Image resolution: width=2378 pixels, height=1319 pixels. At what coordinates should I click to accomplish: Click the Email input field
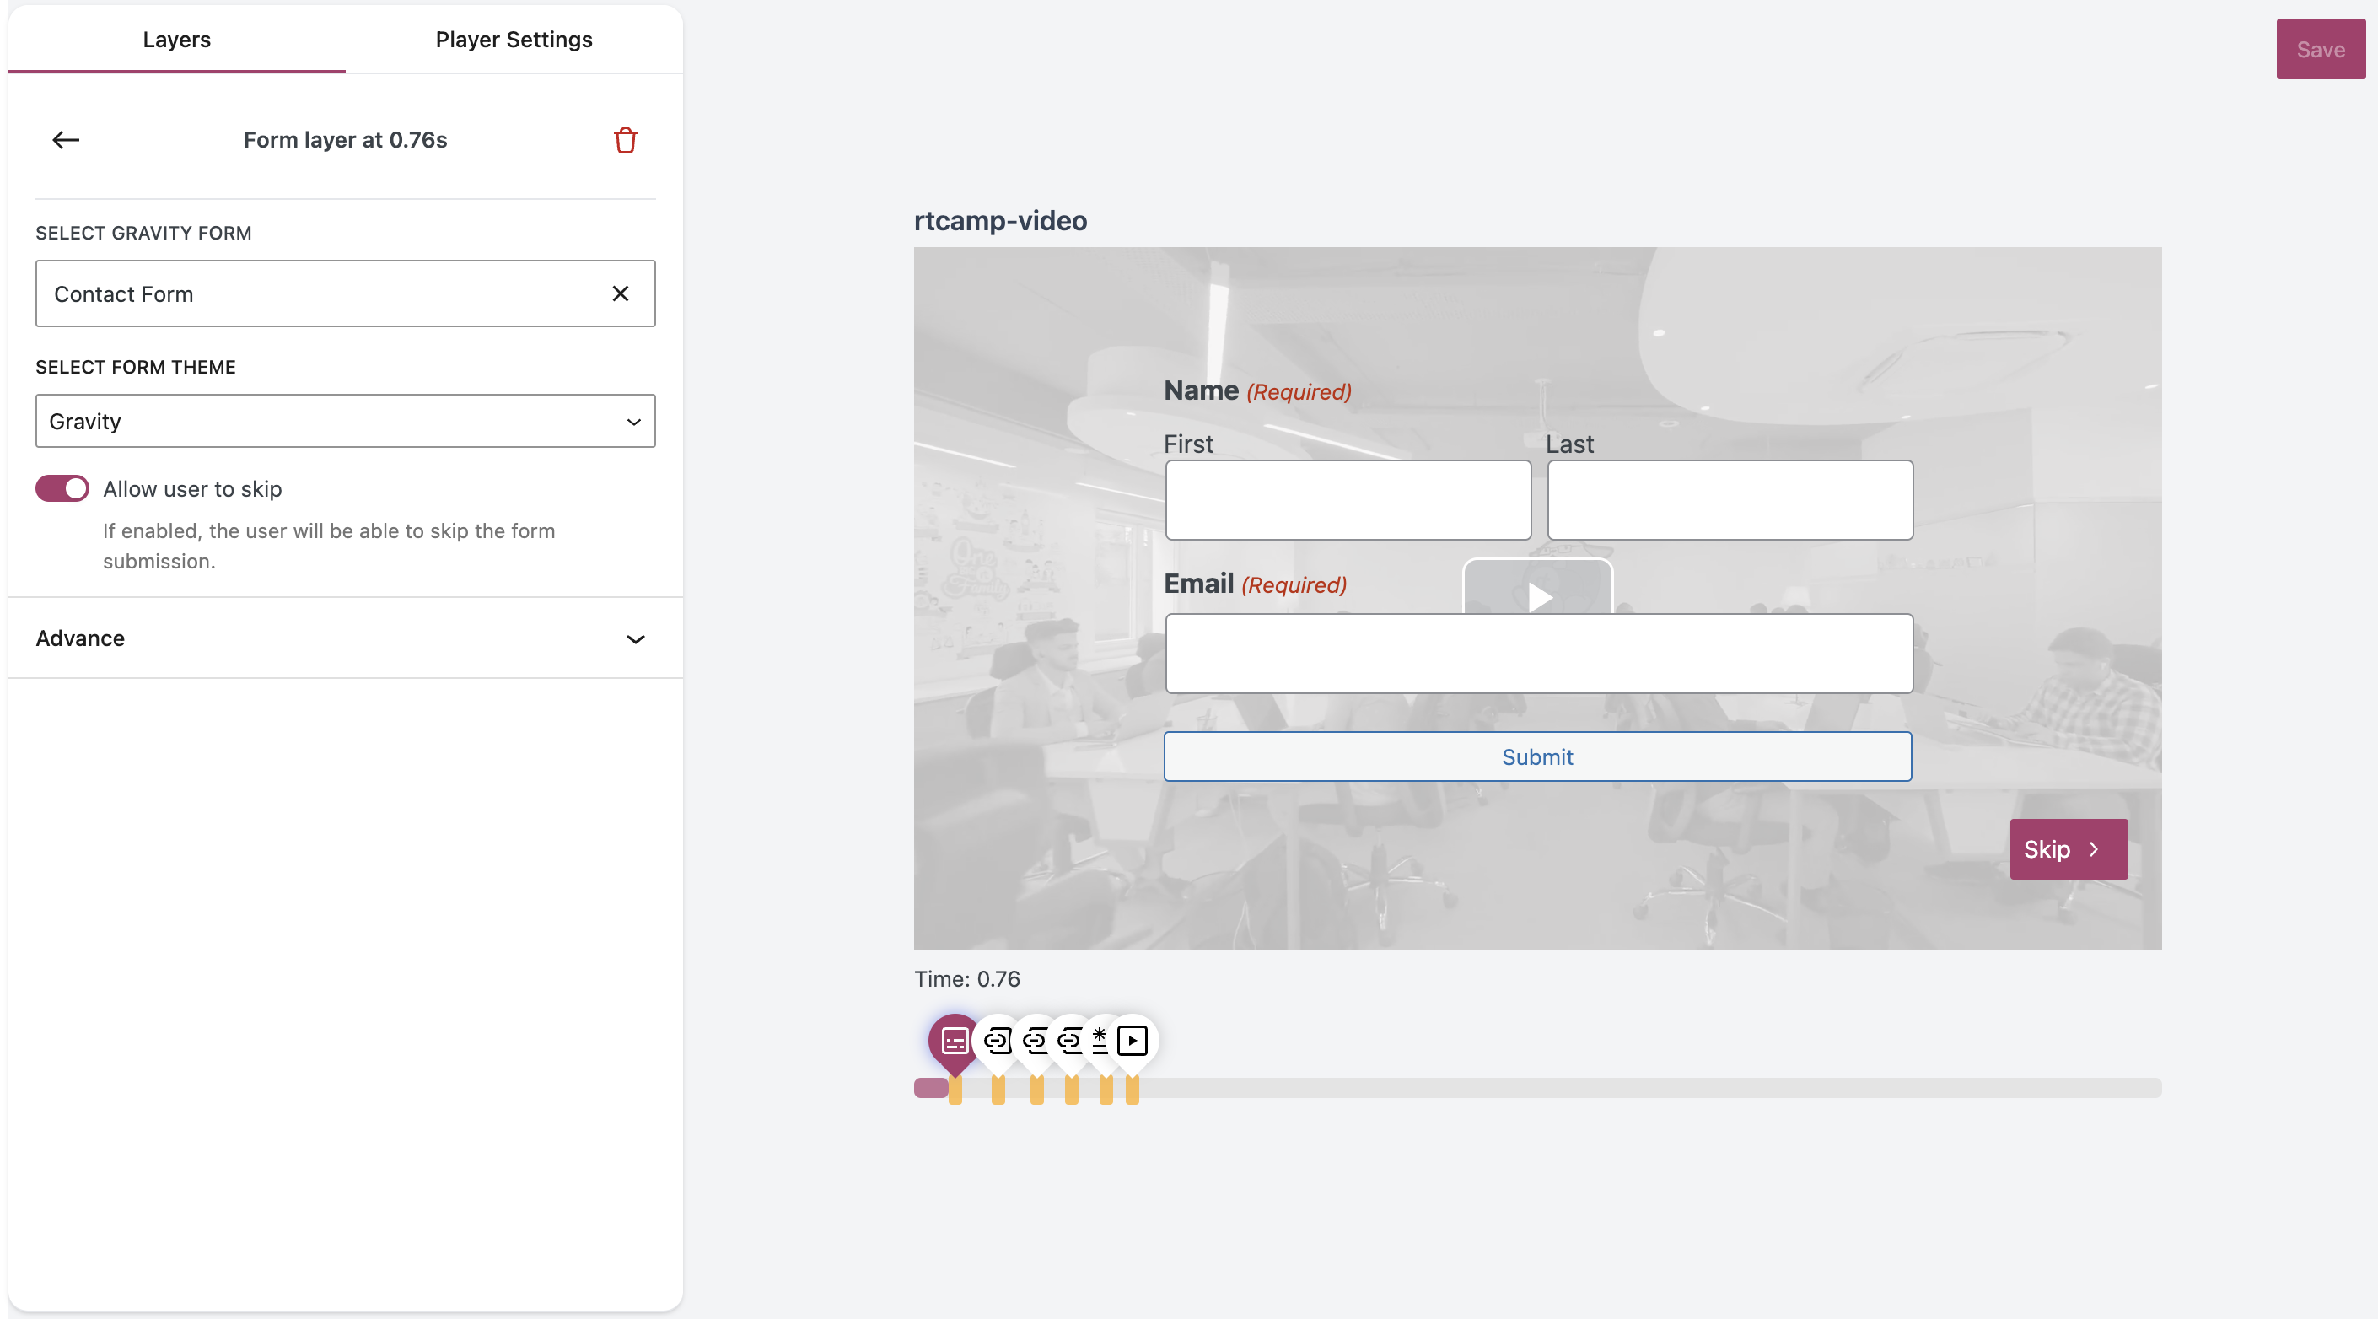pyautogui.click(x=1538, y=654)
